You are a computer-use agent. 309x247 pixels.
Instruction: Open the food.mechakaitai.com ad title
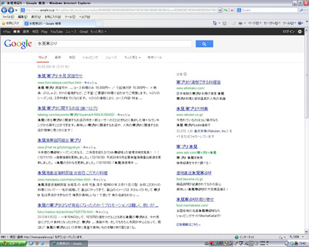coord(195,199)
